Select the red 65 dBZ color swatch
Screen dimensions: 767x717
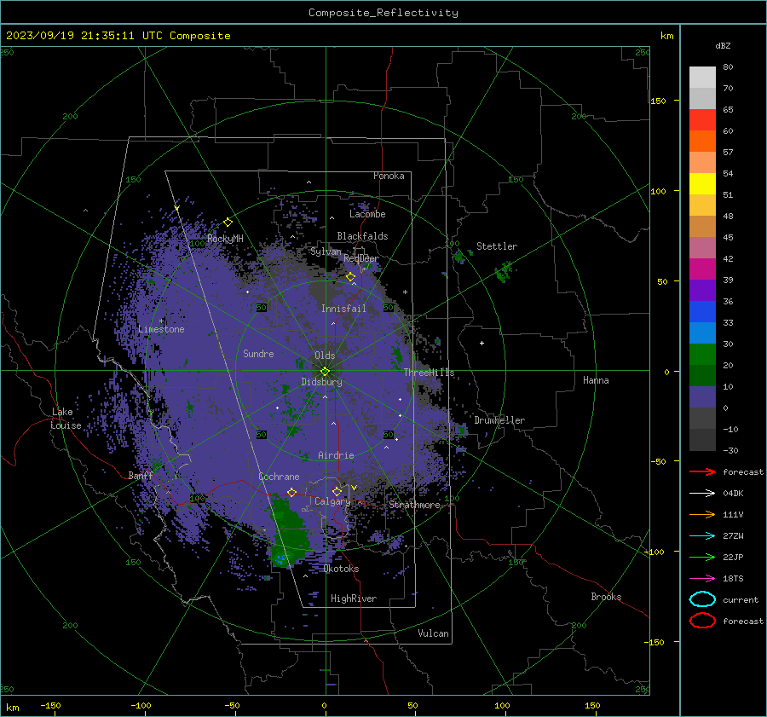tap(702, 119)
